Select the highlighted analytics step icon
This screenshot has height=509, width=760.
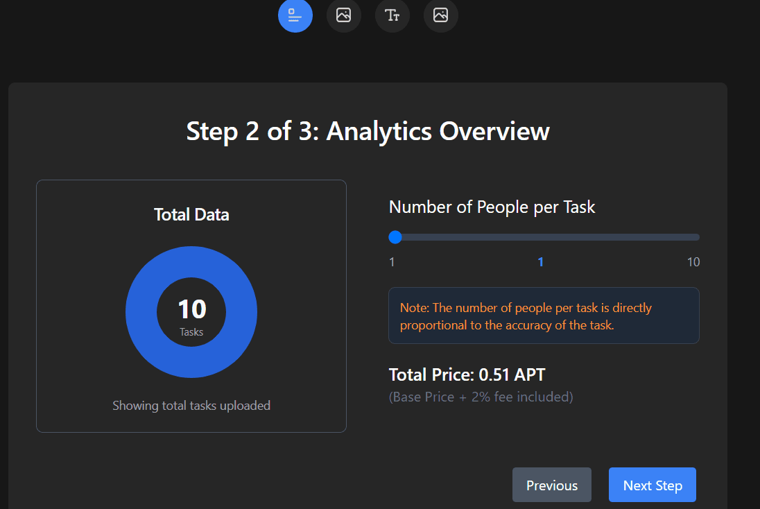pyautogui.click(x=295, y=16)
